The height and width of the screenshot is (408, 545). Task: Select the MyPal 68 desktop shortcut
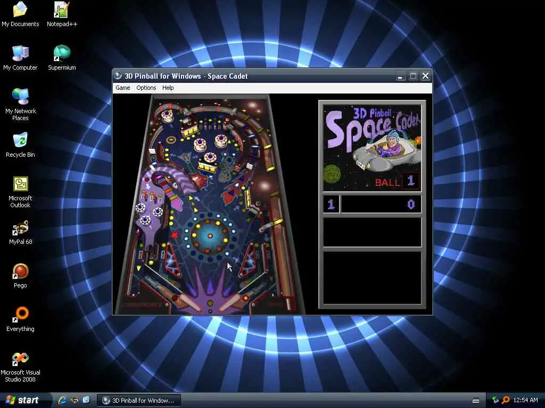pyautogui.click(x=21, y=233)
